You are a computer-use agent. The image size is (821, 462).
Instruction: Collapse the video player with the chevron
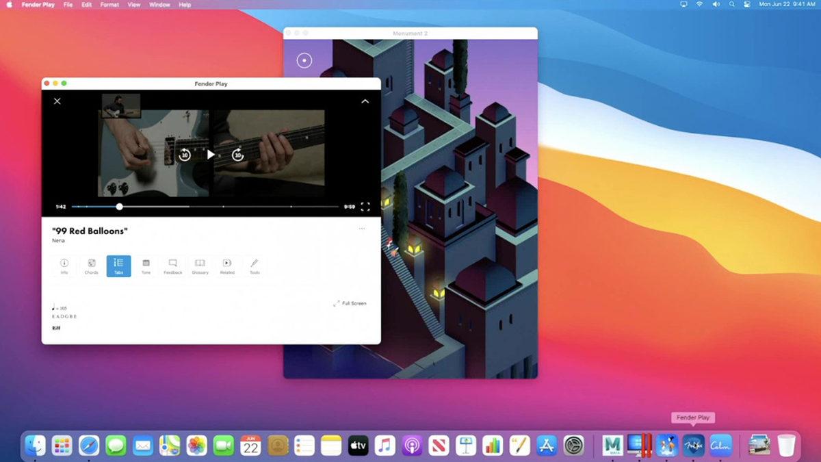pos(365,101)
